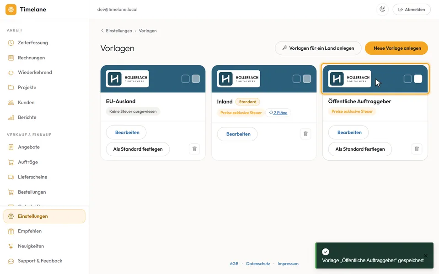The image size is (439, 274).
Task: Set EU-Ausland as the standard template
Action: tap(138, 149)
